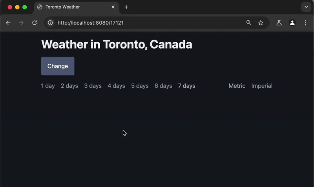Show the 3 days forecast

click(93, 86)
